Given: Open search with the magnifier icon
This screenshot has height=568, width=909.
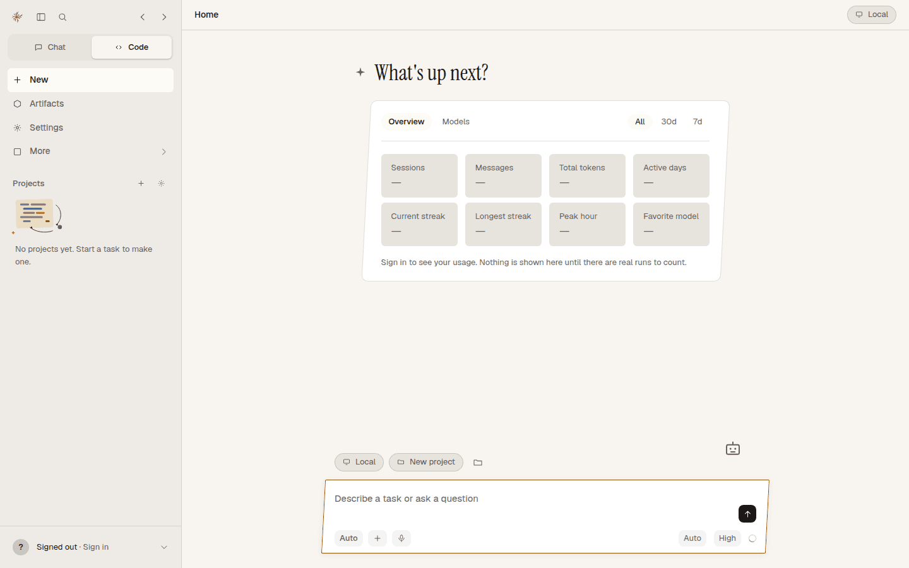Looking at the screenshot, I should (x=62, y=17).
